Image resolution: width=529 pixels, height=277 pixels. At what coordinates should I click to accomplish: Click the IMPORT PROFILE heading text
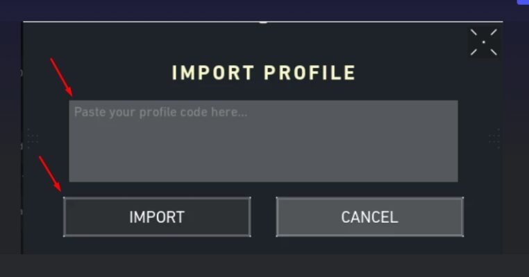pos(264,73)
